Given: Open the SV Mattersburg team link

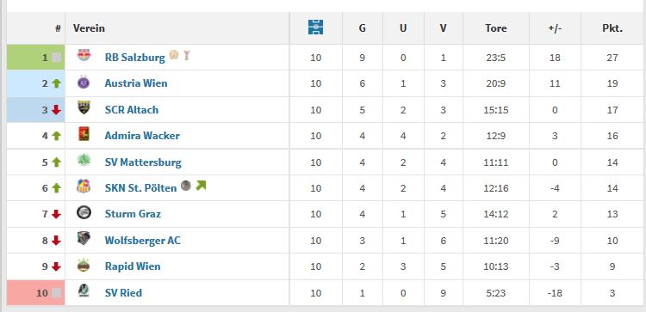Looking at the screenshot, I should click(143, 162).
